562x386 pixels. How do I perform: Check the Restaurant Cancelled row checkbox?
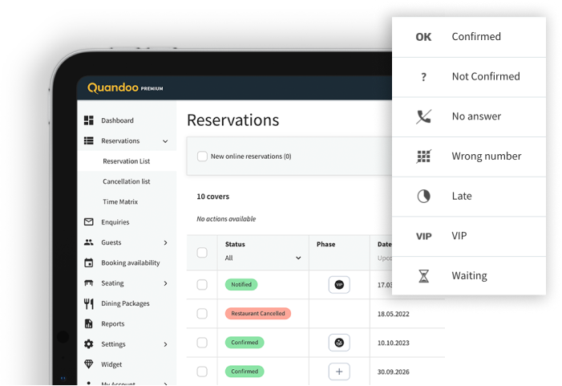(202, 314)
